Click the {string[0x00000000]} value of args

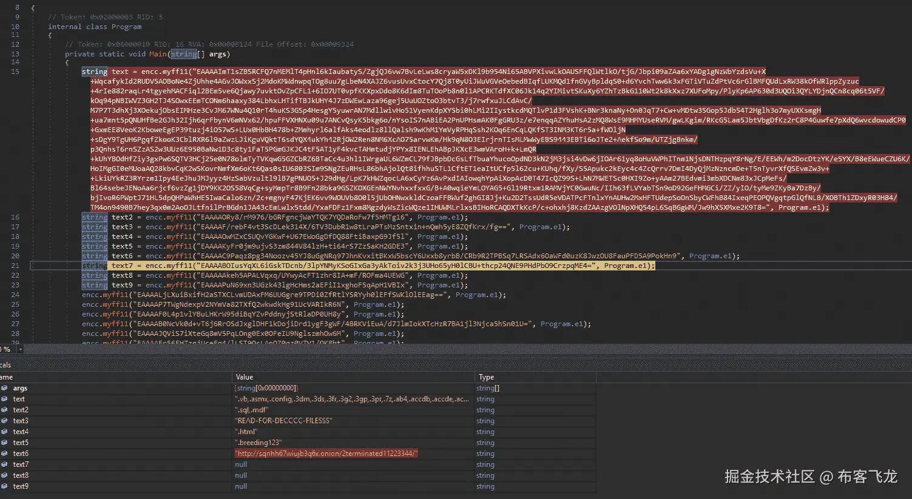click(x=266, y=388)
